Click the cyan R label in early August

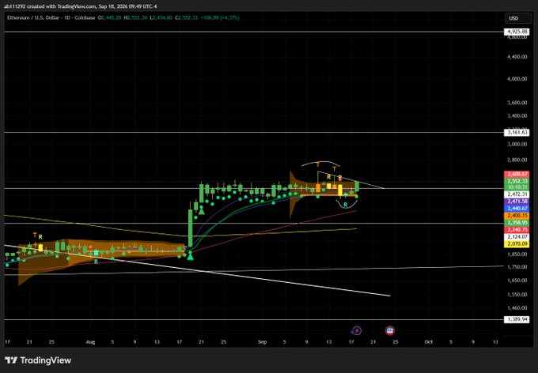pos(96,262)
